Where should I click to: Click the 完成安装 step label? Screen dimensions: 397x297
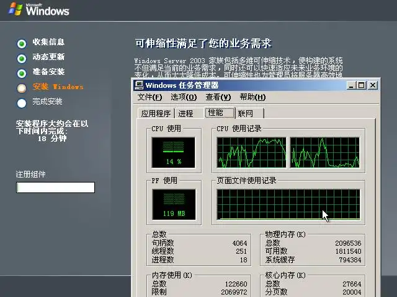(47, 101)
